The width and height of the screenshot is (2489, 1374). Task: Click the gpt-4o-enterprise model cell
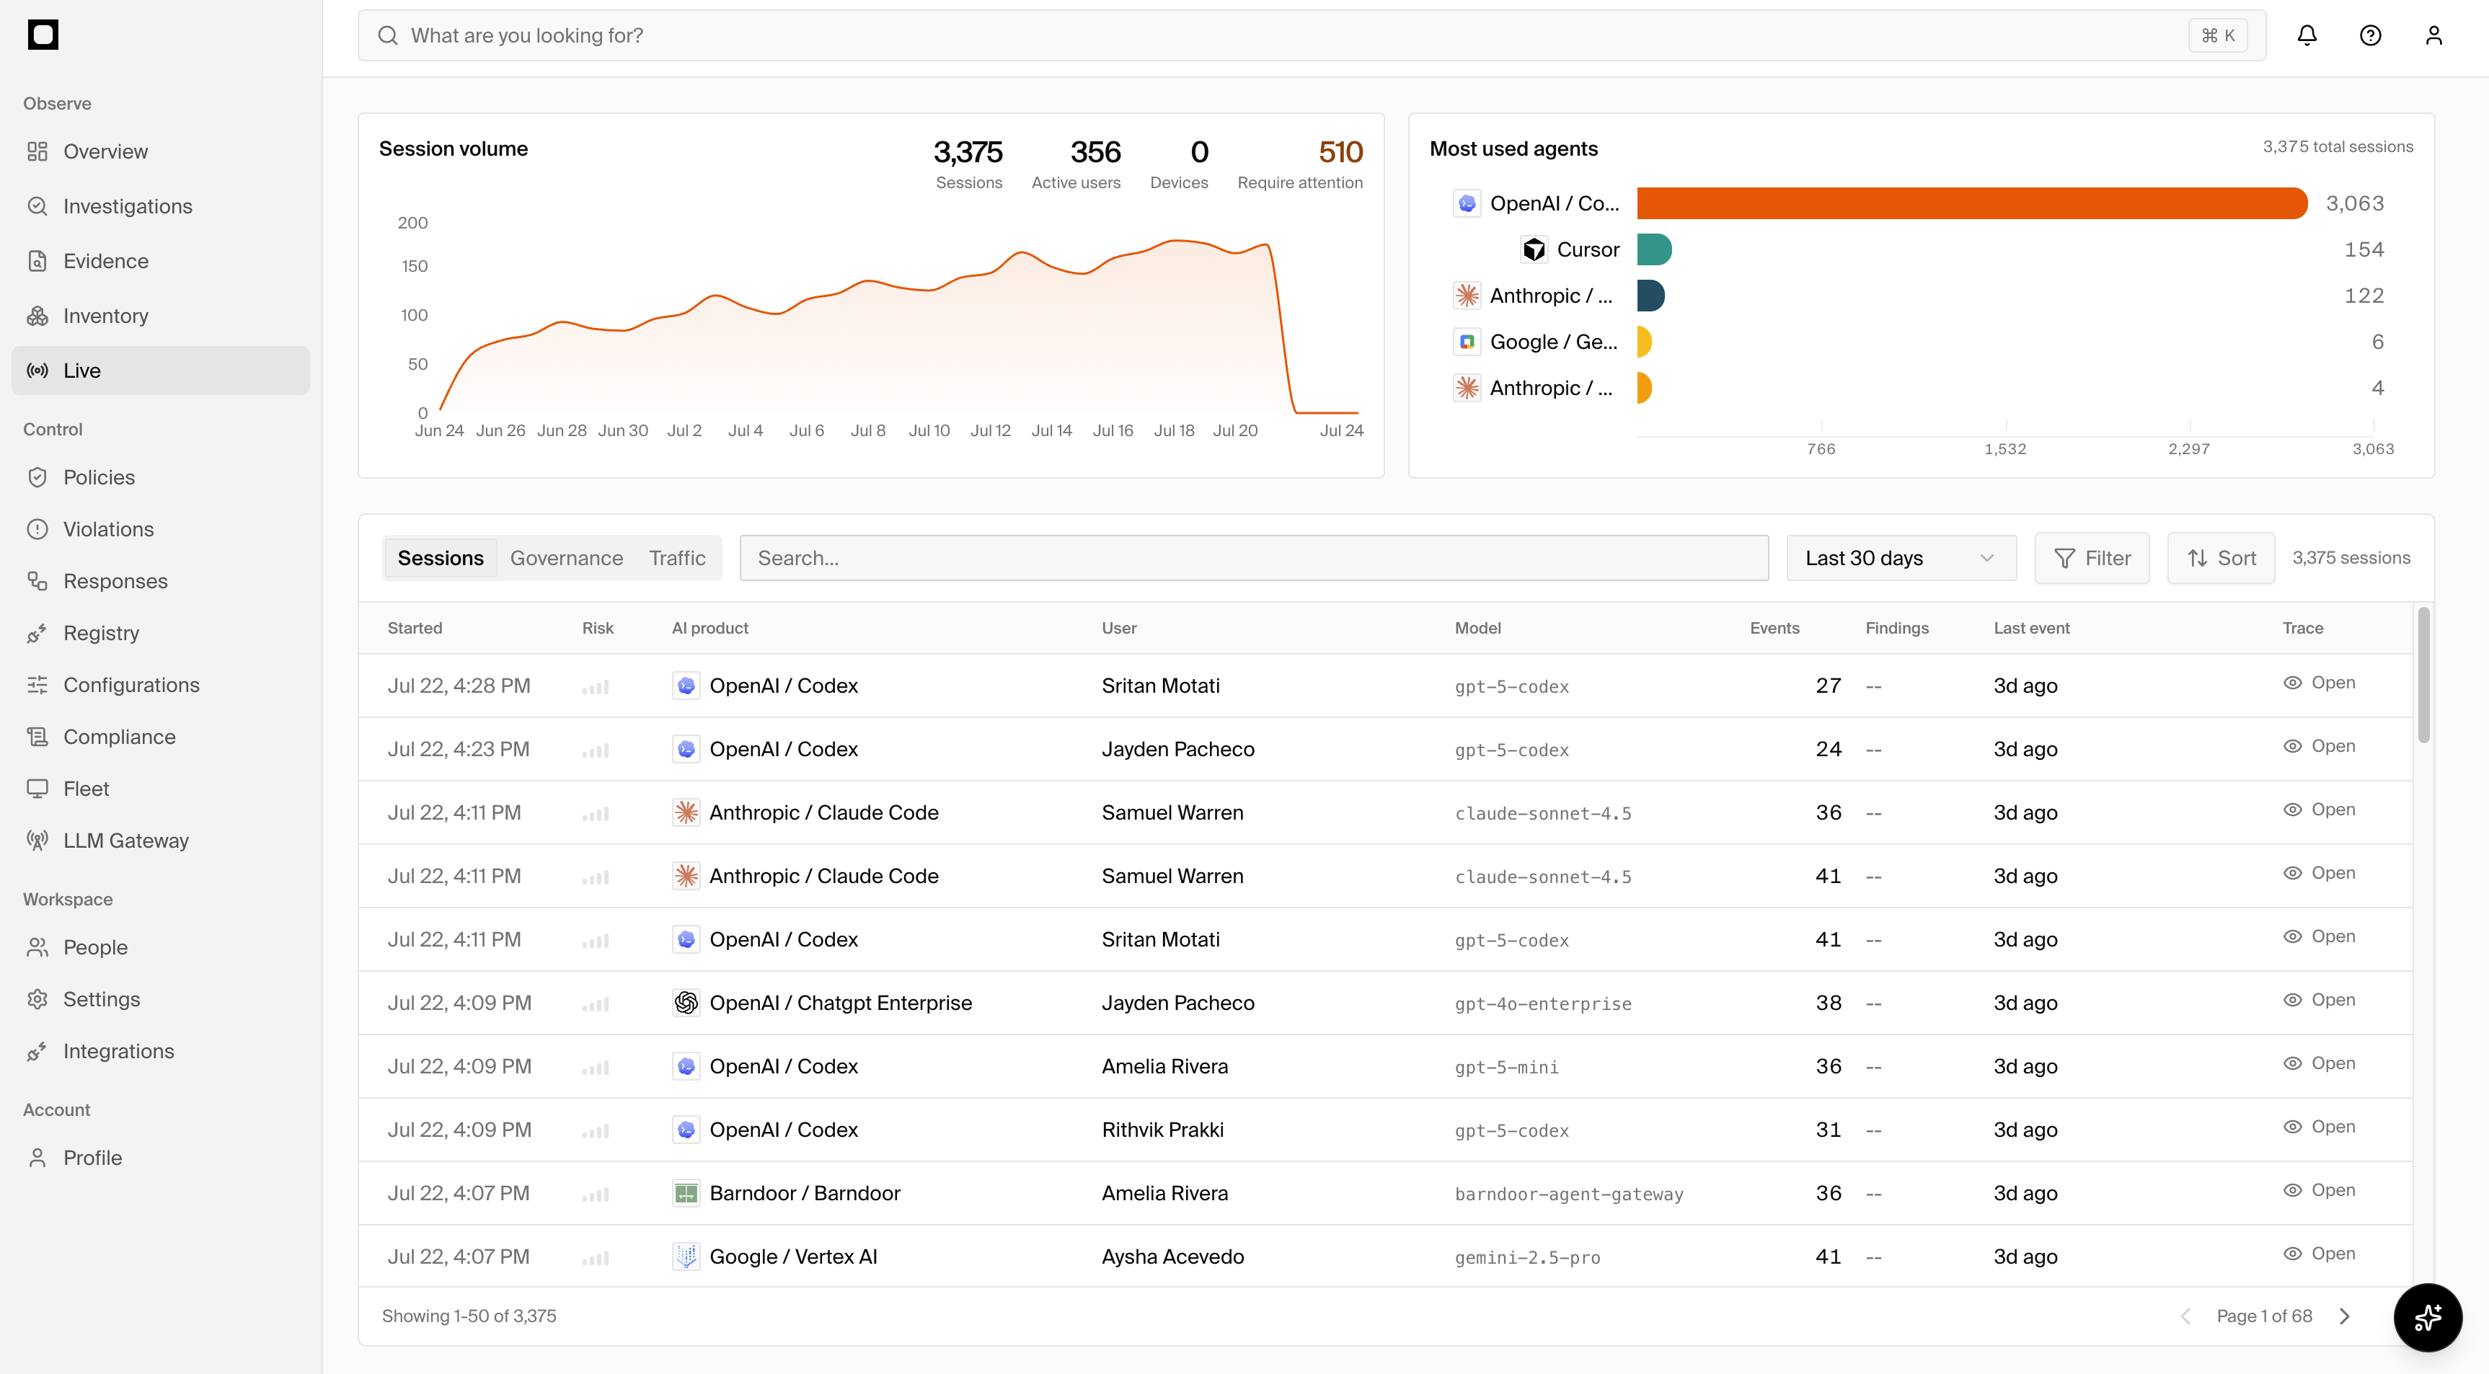pos(1543,1004)
